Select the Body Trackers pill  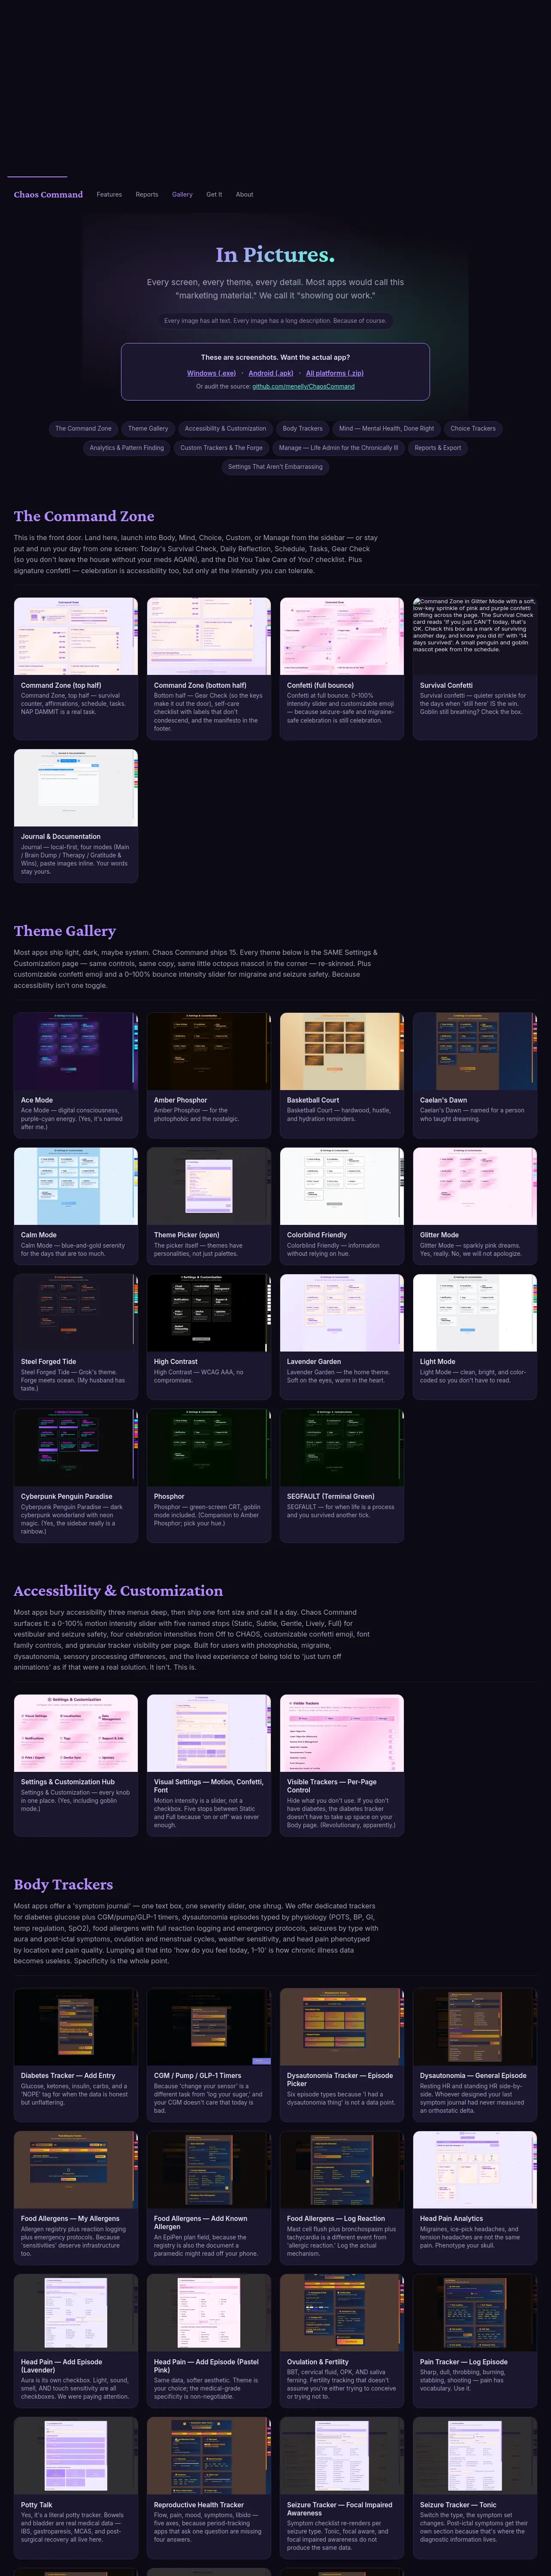pyautogui.click(x=302, y=428)
